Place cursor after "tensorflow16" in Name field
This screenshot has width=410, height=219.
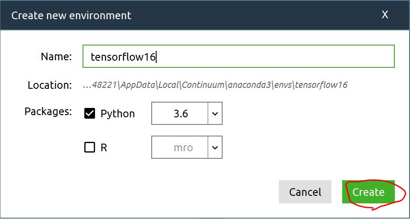click(x=156, y=57)
